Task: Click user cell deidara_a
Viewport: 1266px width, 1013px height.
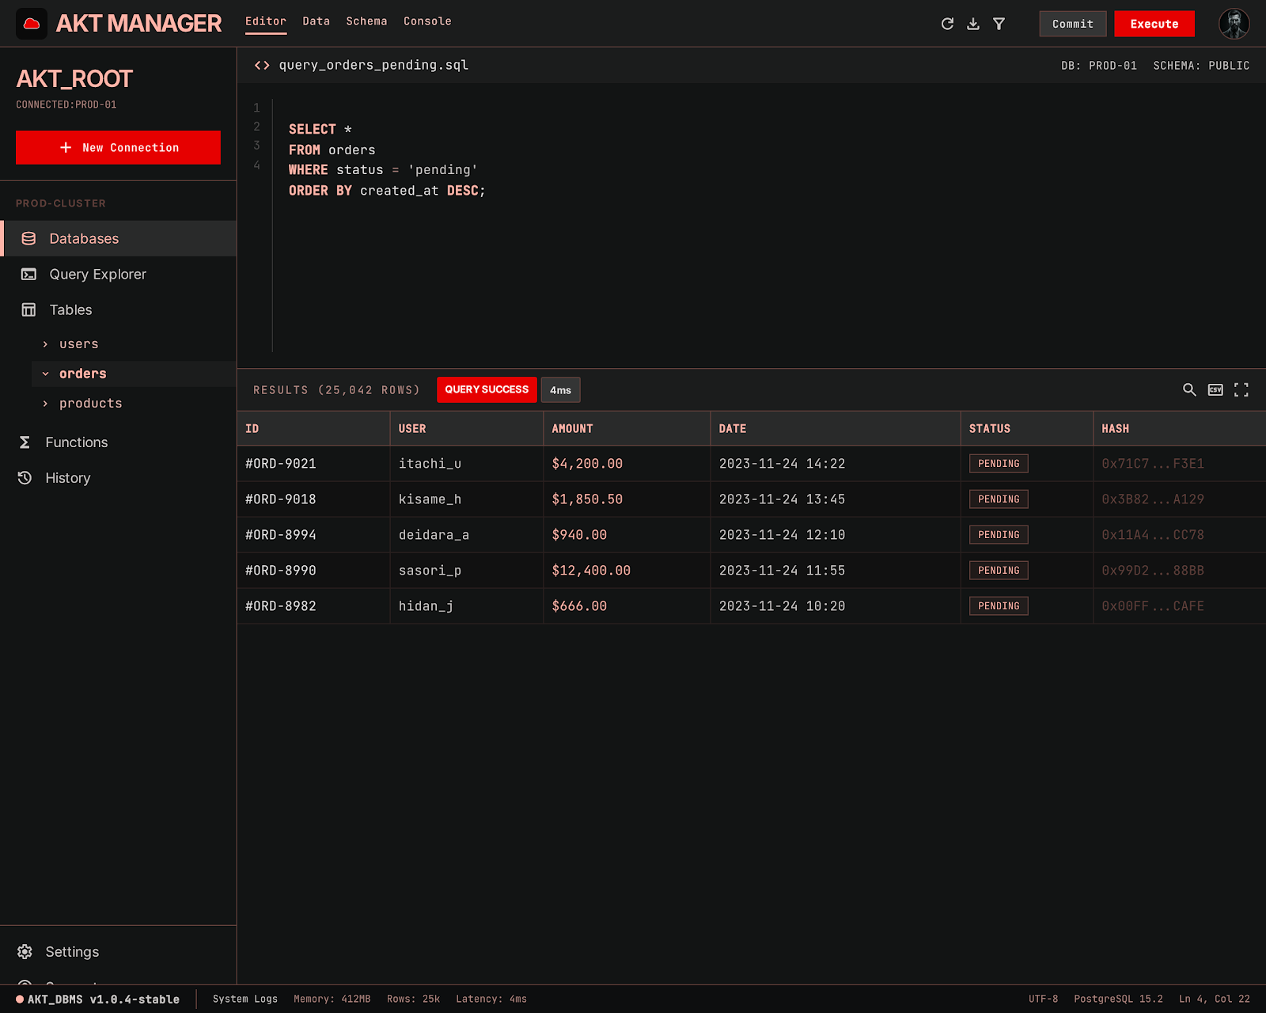Action: click(x=434, y=535)
